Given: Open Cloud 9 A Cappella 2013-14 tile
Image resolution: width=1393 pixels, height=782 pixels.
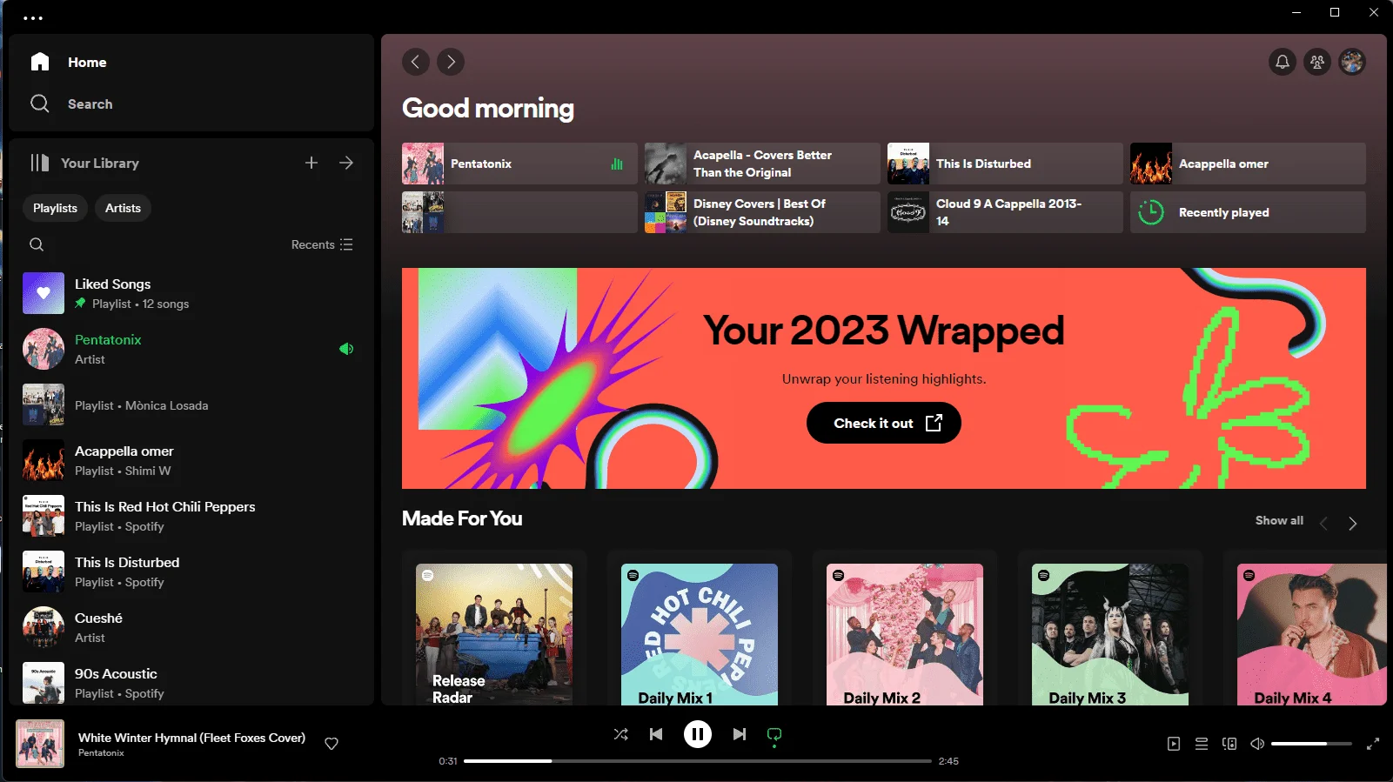Looking at the screenshot, I should pos(1005,212).
